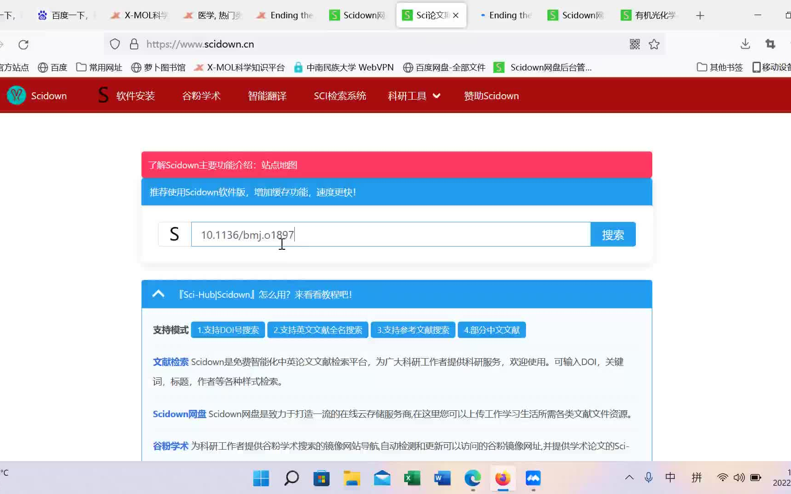Viewport: 791px width, 494px height.
Task: Switch to the X-MOL科学 tab
Action: click(139, 16)
